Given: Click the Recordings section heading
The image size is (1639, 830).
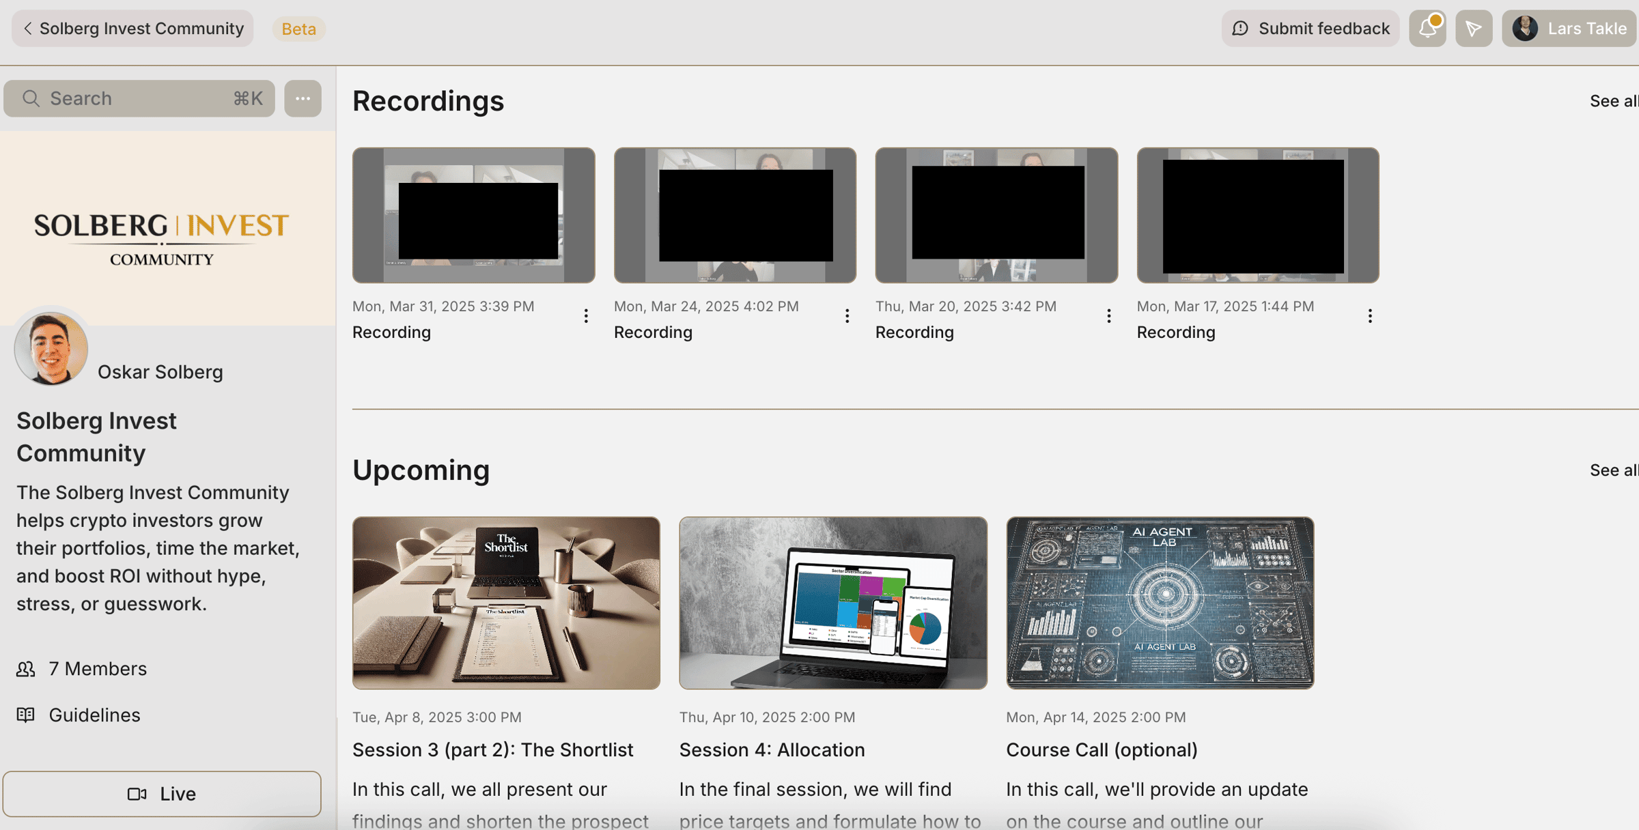Looking at the screenshot, I should click(428, 101).
